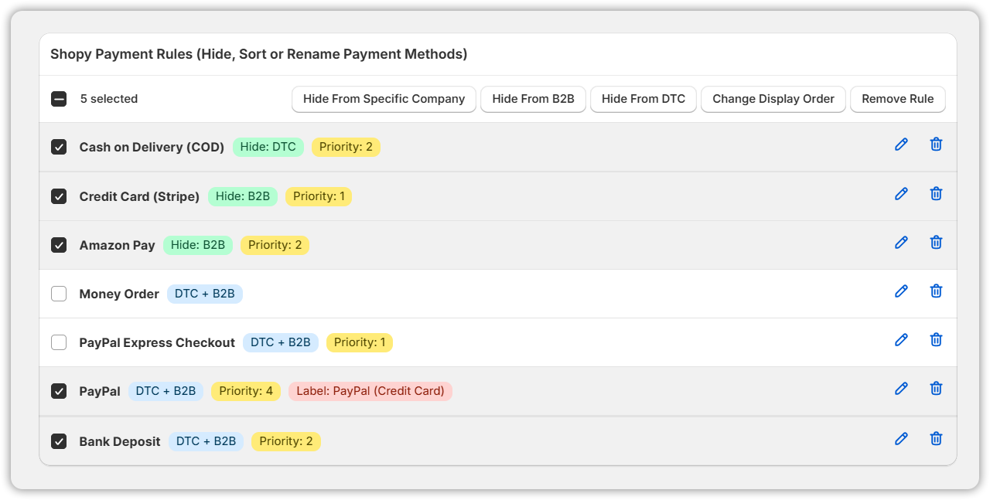
Task: Delete the Bank Deposit rule
Action: (x=936, y=438)
